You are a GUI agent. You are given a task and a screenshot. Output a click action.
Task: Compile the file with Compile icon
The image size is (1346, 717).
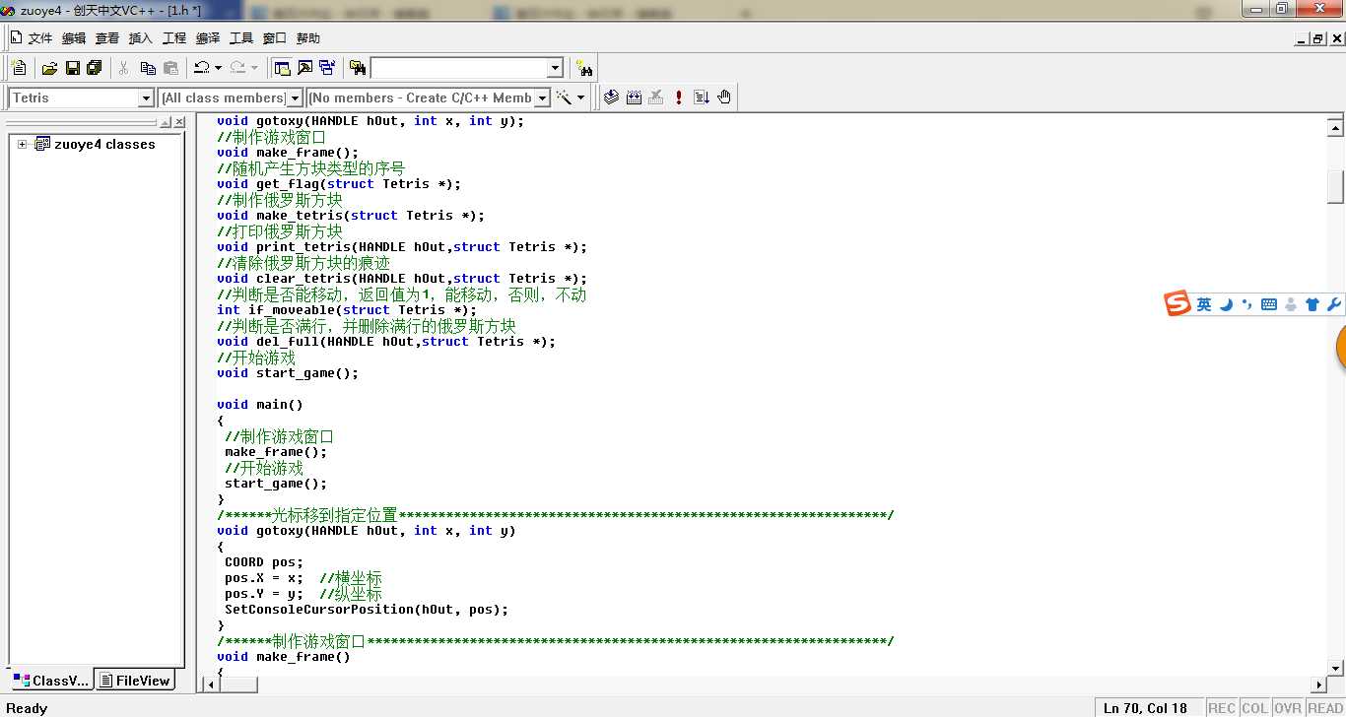click(x=612, y=98)
